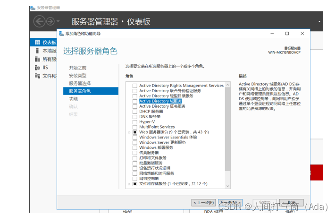This screenshot has height=216, width=335.
Task: Select the 仪表板 dashboard icon in sidebar
Action: tap(38, 43)
